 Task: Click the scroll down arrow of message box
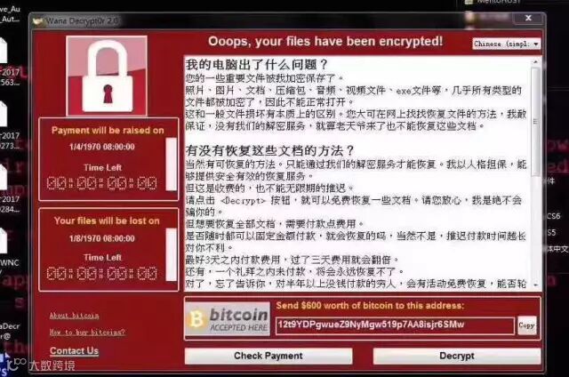coord(536,285)
